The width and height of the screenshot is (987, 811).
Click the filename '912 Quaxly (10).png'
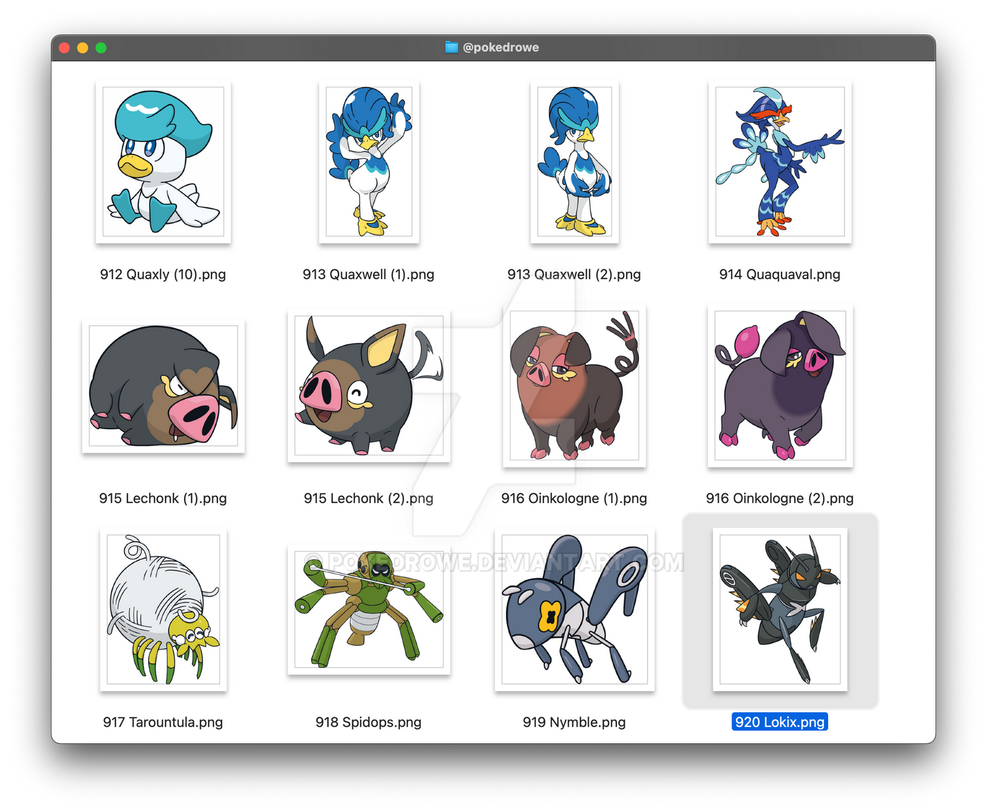tap(163, 274)
